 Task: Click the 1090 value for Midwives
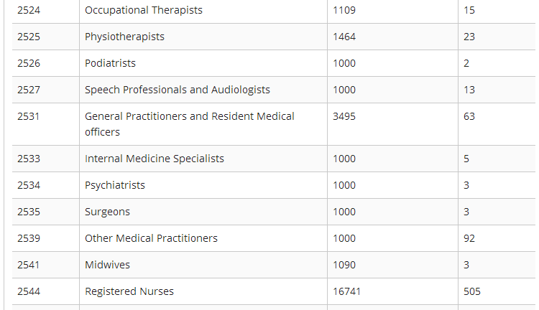[x=344, y=265]
